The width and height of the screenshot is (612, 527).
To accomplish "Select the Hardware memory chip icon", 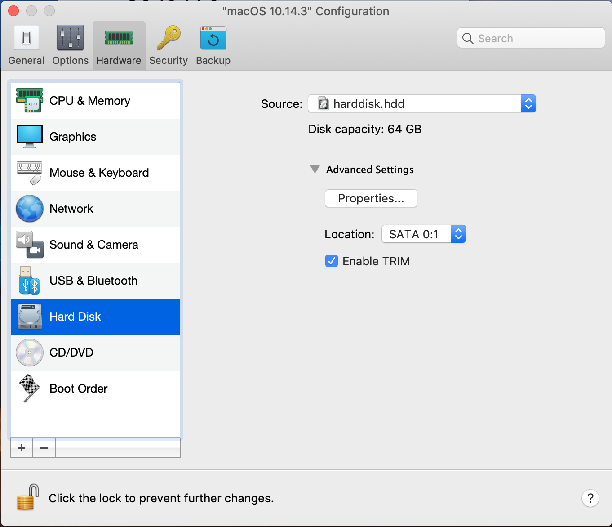I will [119, 38].
